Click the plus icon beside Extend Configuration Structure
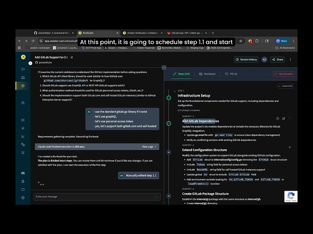 click(x=290, y=147)
